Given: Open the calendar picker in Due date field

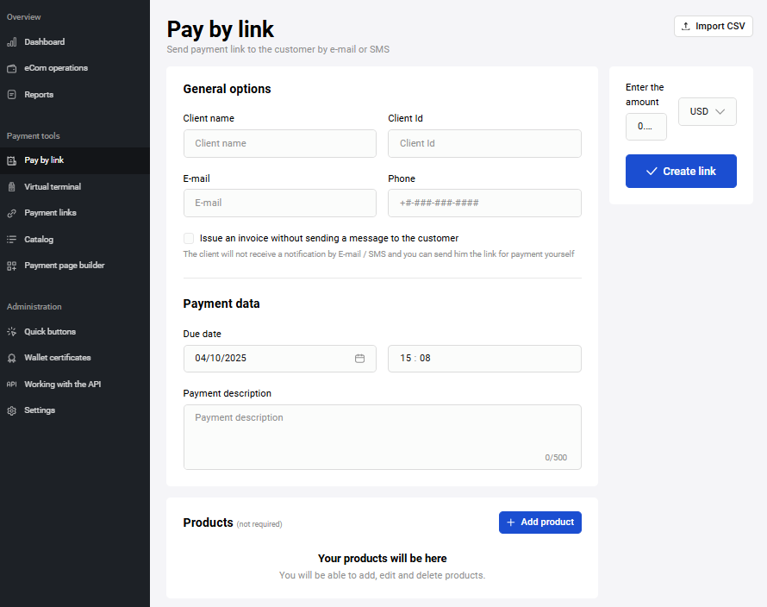Looking at the screenshot, I should click(x=359, y=359).
